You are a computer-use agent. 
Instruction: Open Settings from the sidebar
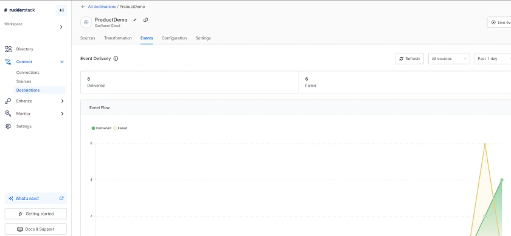click(x=24, y=126)
